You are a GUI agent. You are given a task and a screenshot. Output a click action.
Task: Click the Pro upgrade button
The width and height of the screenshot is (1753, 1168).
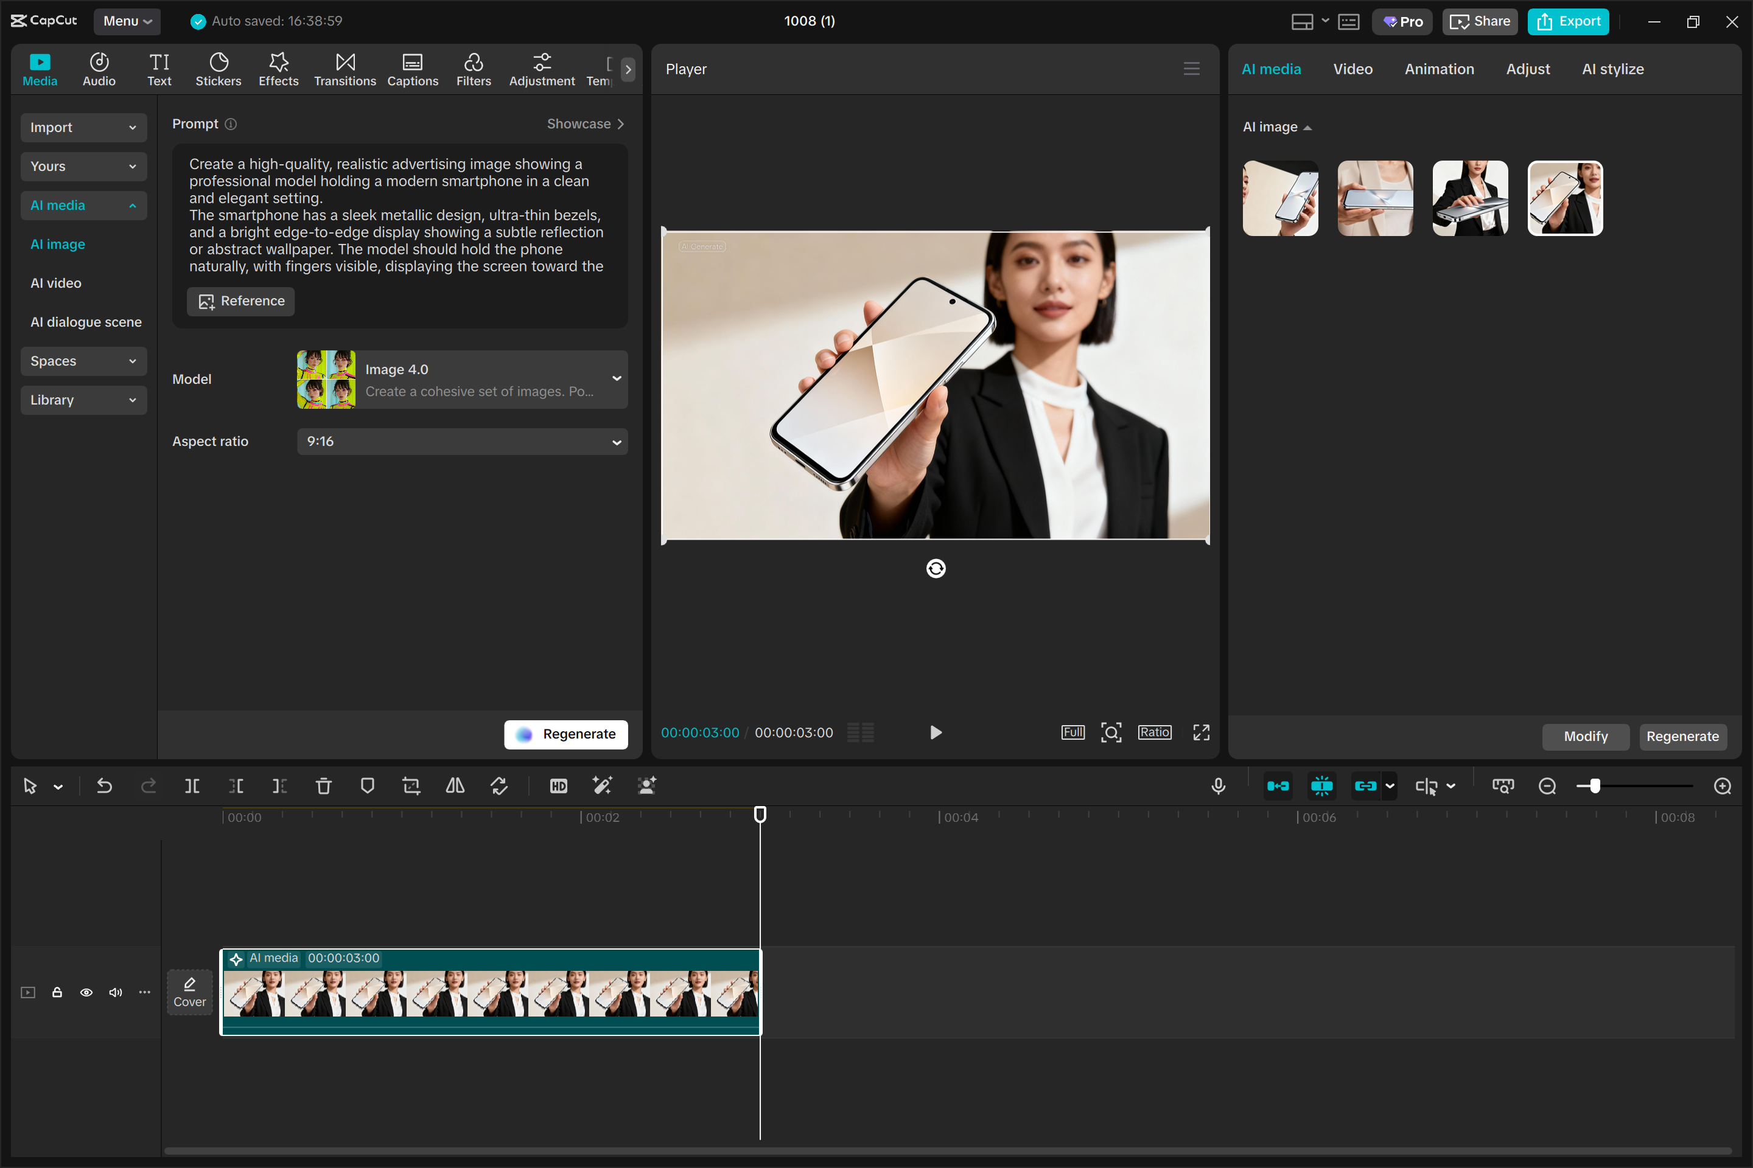[1402, 21]
